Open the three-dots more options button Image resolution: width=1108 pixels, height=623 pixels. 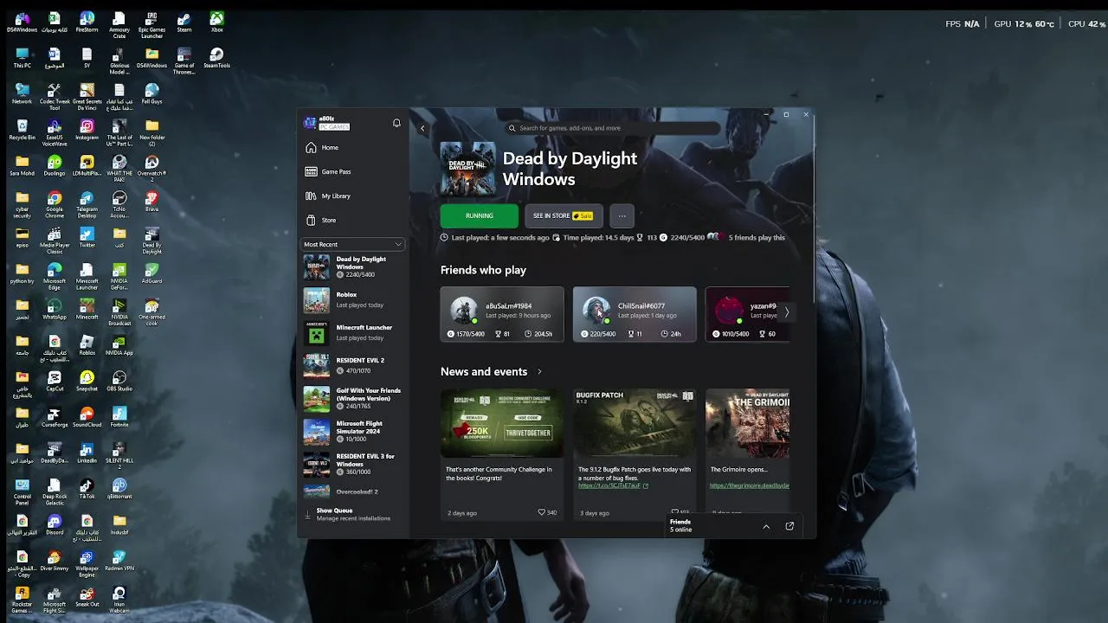pyautogui.click(x=622, y=215)
